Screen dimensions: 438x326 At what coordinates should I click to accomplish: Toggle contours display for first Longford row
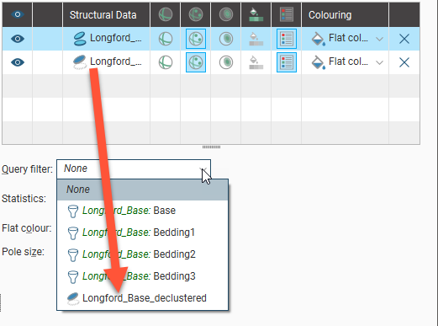tap(226, 39)
